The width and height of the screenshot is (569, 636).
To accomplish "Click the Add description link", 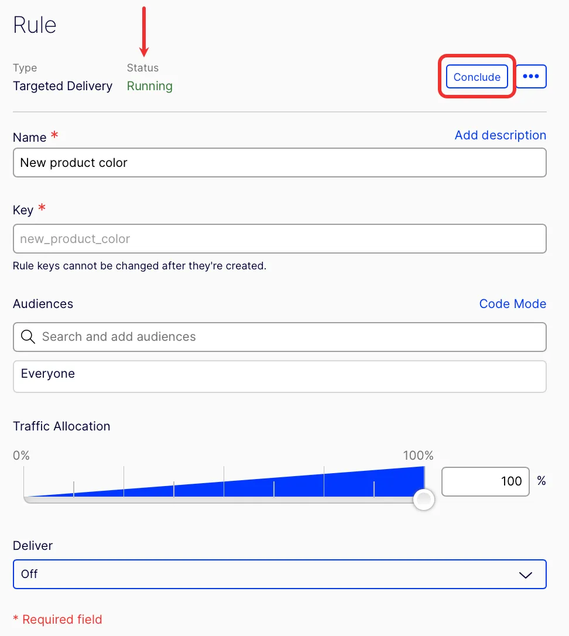I will 500,135.
